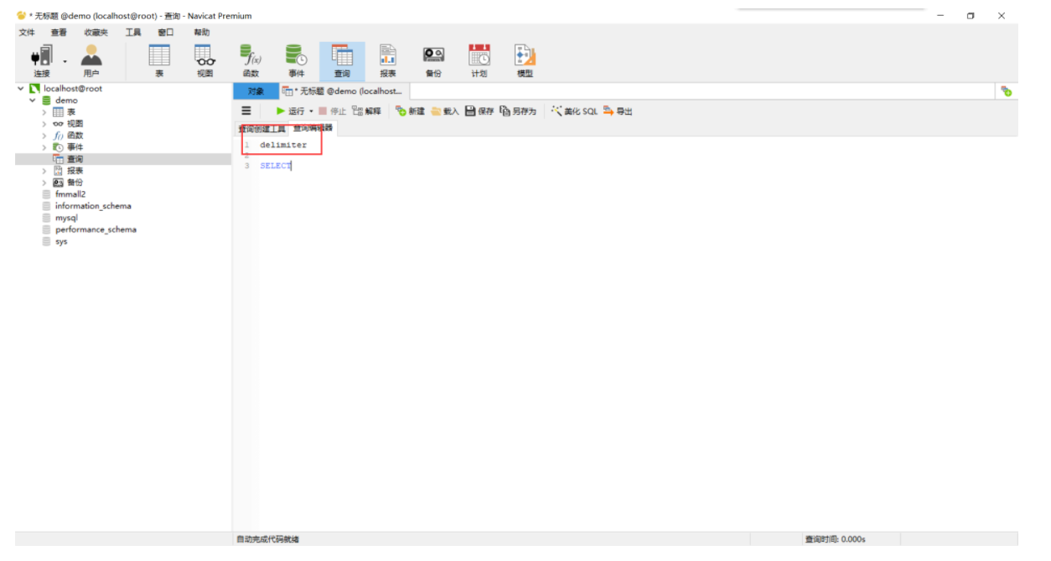Click the 函数 (Function) toolbar icon

pyautogui.click(x=251, y=59)
